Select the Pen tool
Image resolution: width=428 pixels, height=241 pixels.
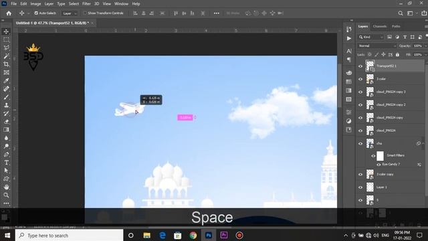[x=6, y=155]
